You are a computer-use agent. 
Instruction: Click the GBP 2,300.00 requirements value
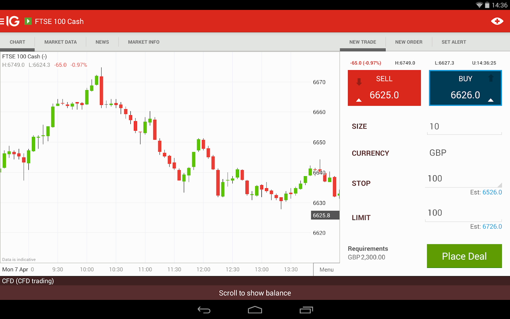point(367,257)
